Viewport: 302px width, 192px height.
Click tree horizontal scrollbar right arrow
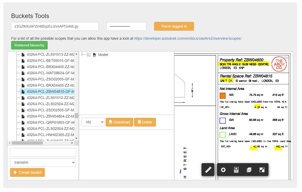tap(72, 143)
